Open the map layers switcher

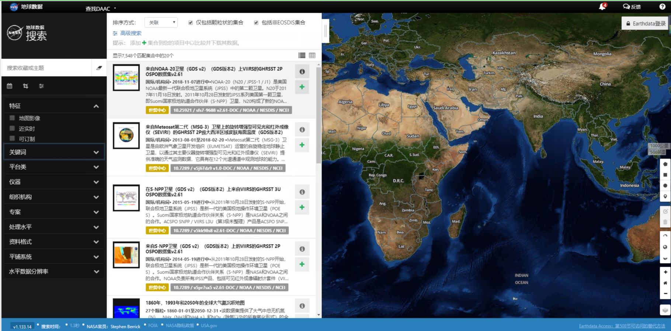(665, 310)
